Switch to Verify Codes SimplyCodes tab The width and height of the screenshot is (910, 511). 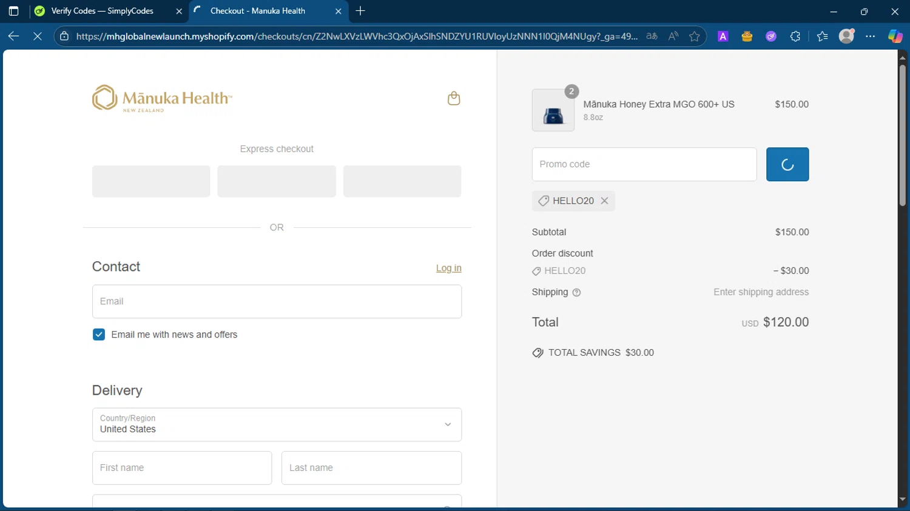[103, 11]
